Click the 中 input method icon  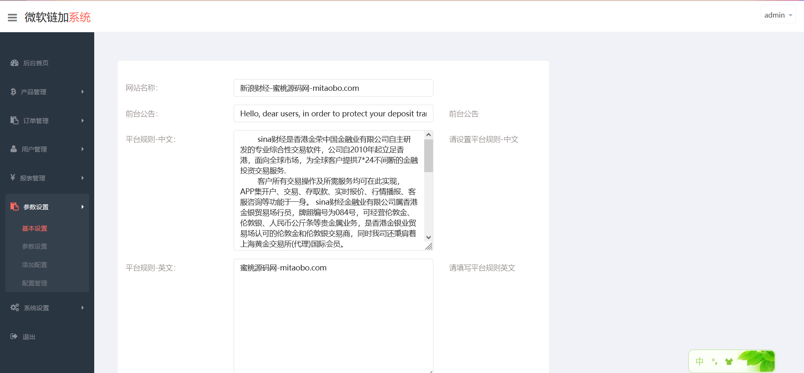coord(699,361)
